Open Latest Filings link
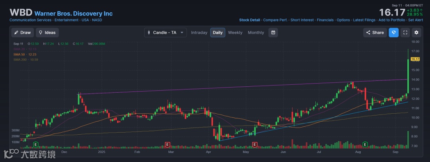This screenshot has height=162, width=430. (364, 20)
